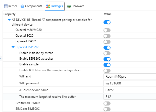The height and width of the screenshot is (112, 156).
Task: Disable the Enable sample toggle
Action: 107,65
